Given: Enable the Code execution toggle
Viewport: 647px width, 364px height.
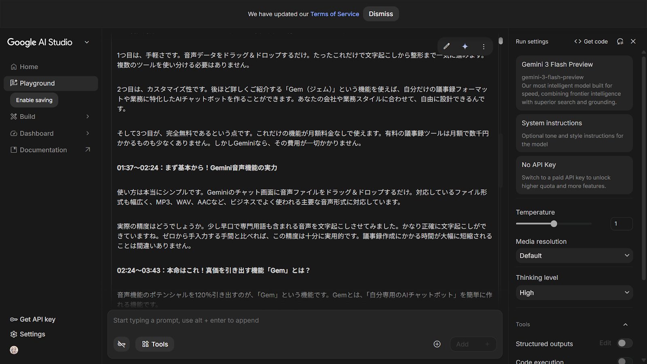Looking at the screenshot, I should (625, 361).
